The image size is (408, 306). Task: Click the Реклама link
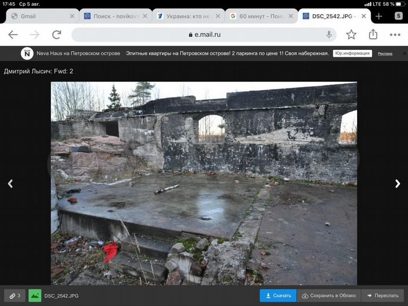(x=385, y=54)
